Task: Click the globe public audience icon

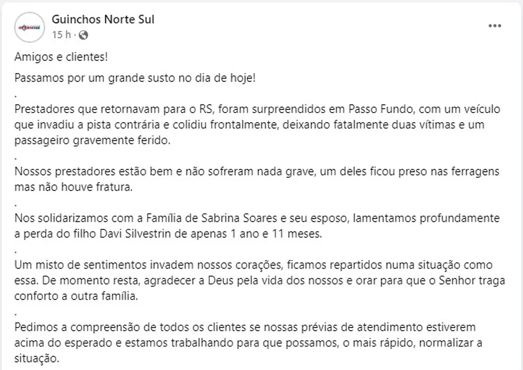Action: [83, 35]
